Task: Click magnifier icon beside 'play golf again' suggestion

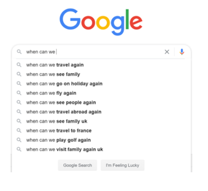Action: pyautogui.click(x=19, y=140)
